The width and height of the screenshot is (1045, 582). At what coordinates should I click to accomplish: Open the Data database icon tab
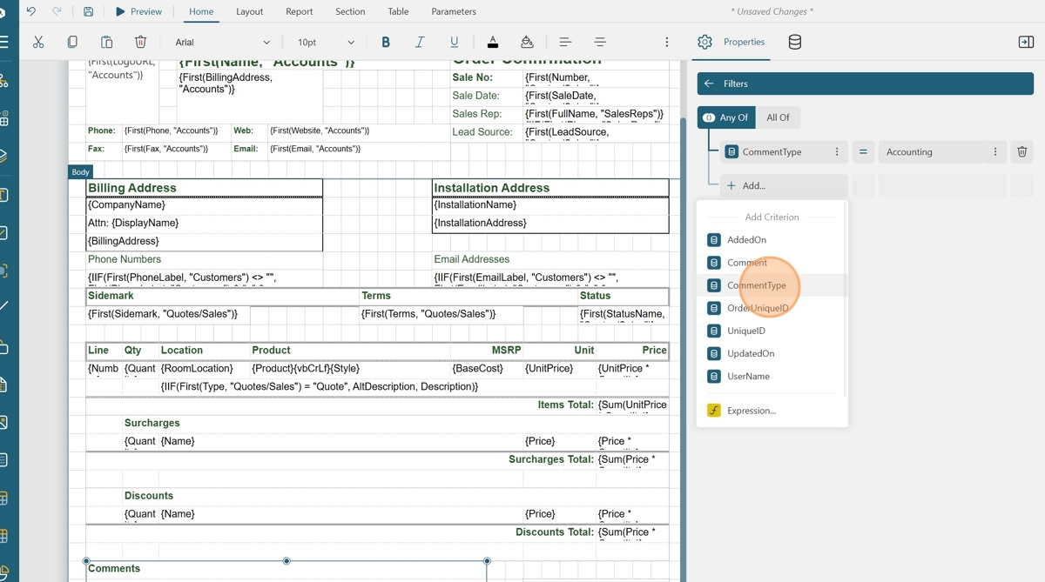(x=794, y=42)
